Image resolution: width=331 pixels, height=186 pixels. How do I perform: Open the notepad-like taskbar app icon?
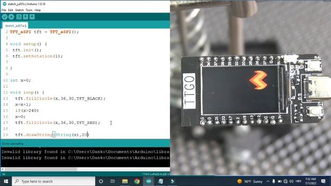pos(160,181)
